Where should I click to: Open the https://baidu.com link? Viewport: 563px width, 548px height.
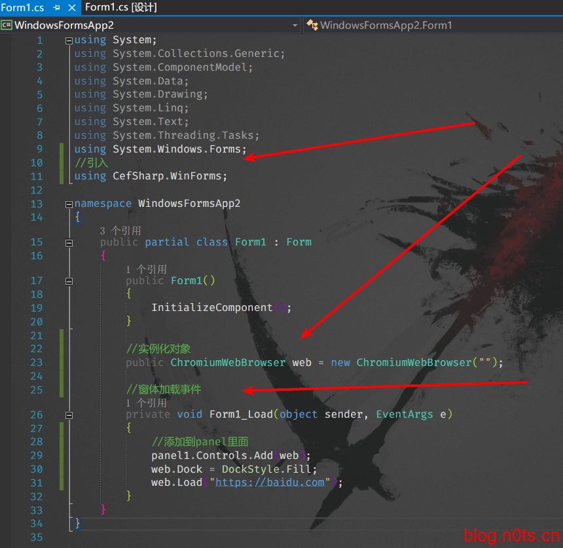click(x=270, y=483)
